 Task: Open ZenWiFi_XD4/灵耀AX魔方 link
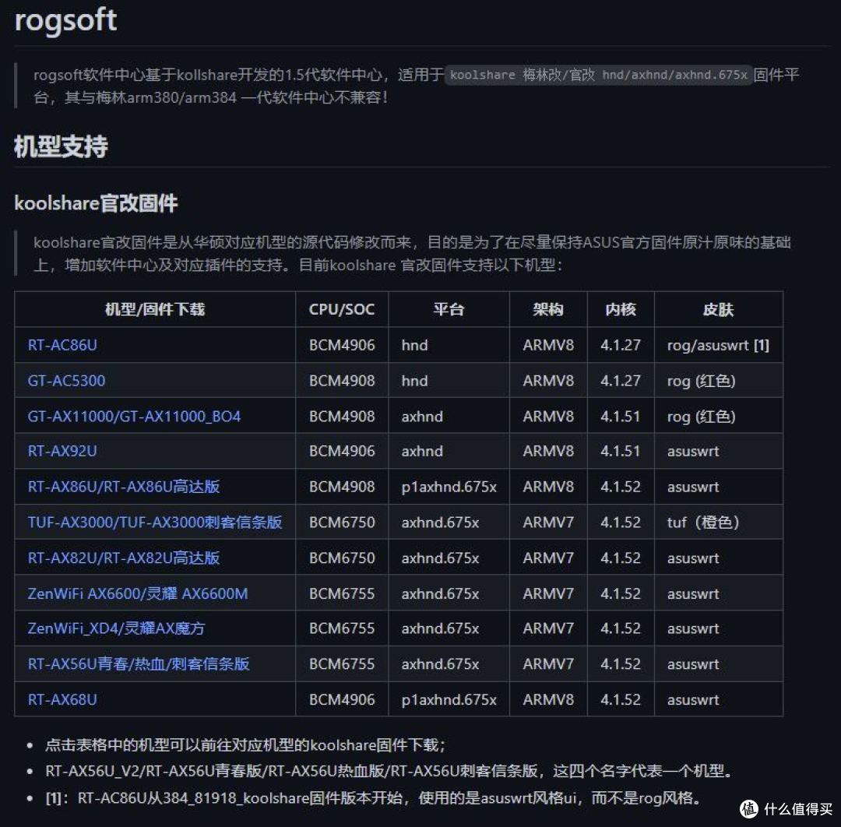point(116,628)
